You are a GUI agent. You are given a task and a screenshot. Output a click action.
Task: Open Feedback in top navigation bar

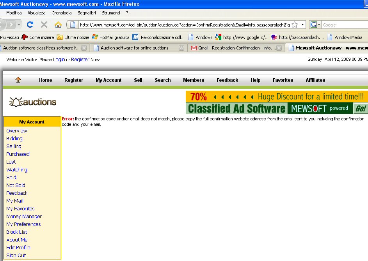tap(227, 80)
